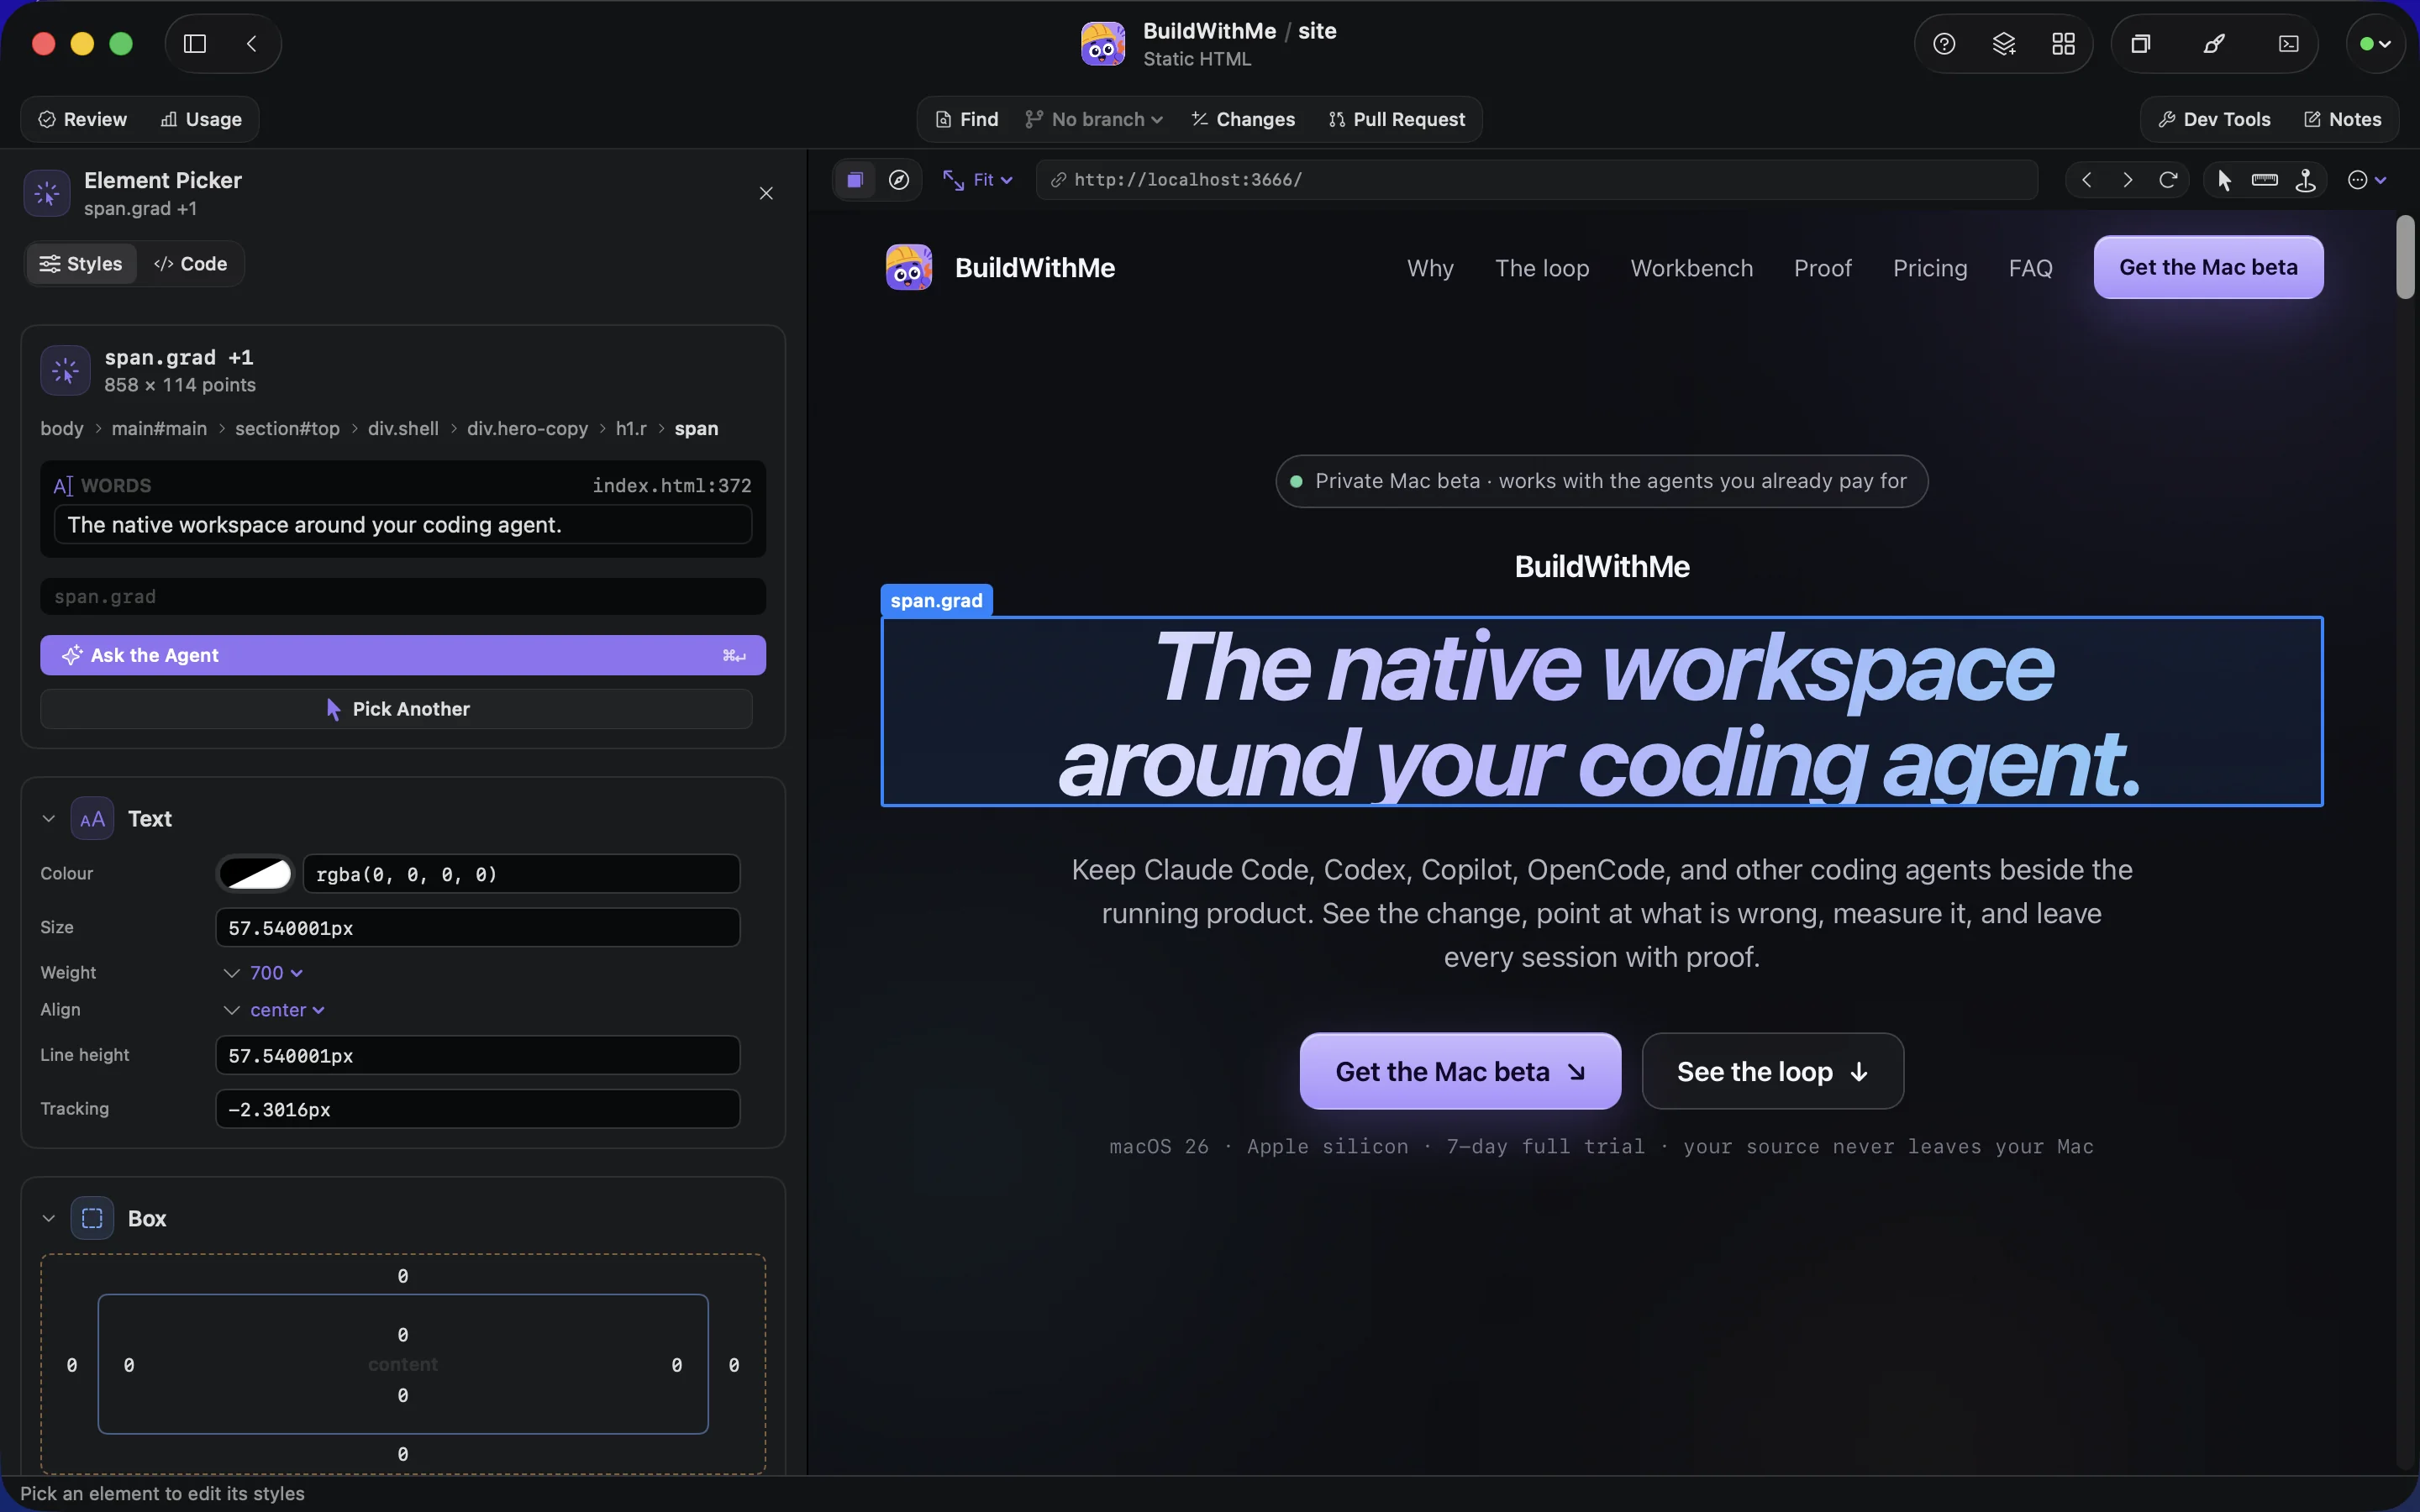The width and height of the screenshot is (2420, 1512).
Task: Click Ask the Agent button
Action: [x=403, y=655]
